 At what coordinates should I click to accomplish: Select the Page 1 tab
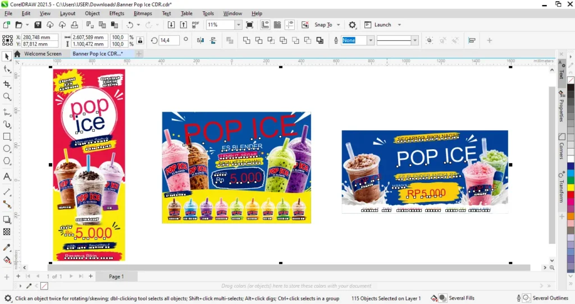[116, 277]
